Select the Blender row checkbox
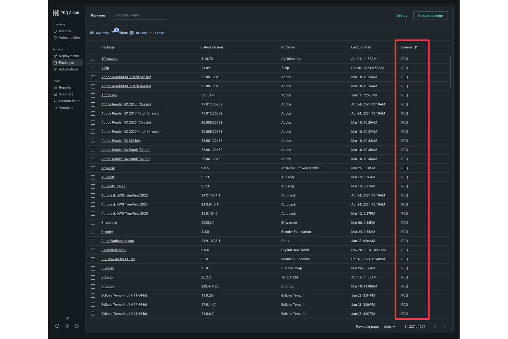Viewport: 508px width, 339px height. click(x=93, y=232)
